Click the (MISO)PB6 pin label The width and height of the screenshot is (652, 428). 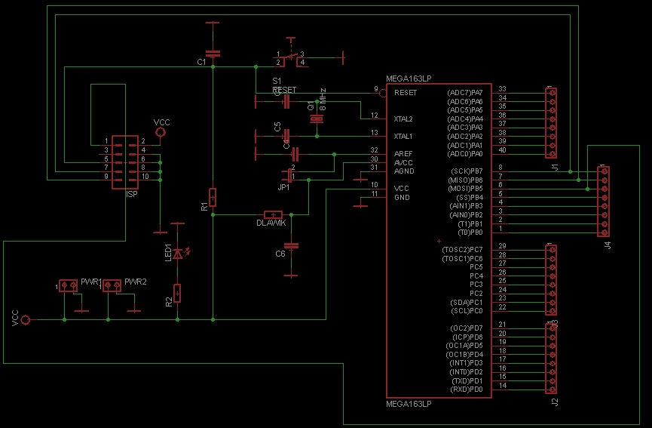coord(465,180)
